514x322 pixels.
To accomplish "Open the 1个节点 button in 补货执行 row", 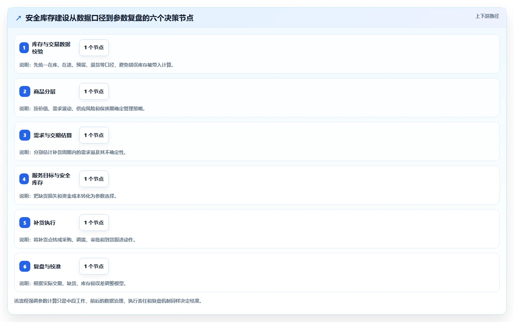I will 94,223.
